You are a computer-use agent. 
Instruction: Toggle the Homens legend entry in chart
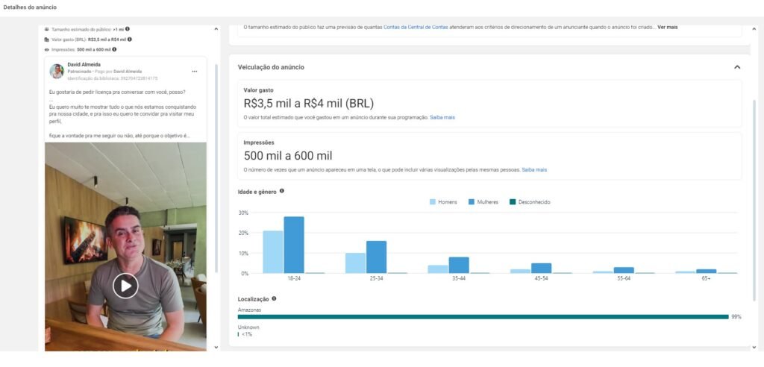[x=443, y=202]
